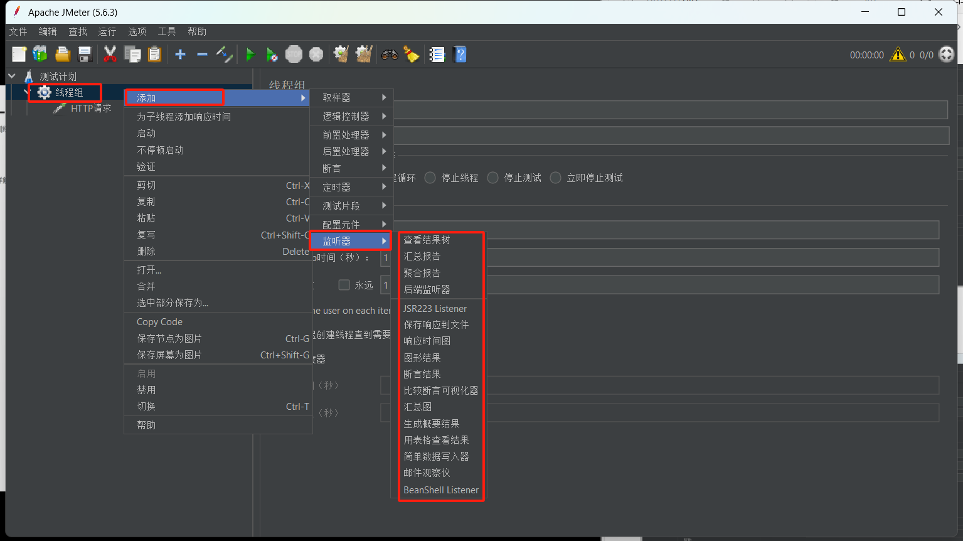
Task: Click the Clear All double broom icon
Action: pos(364,55)
